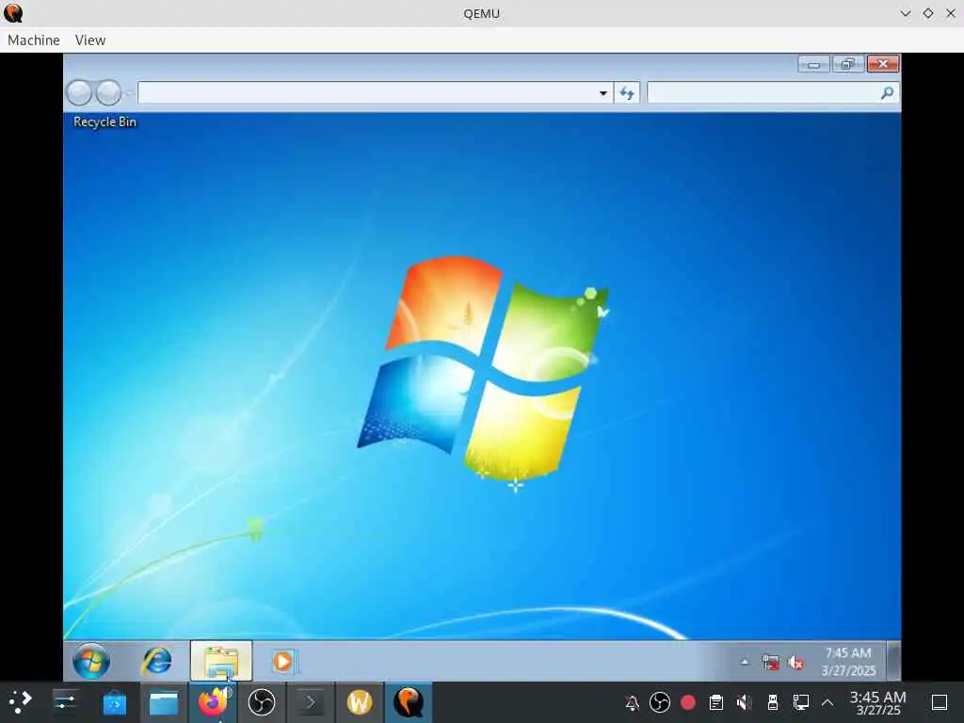Image resolution: width=964 pixels, height=723 pixels.
Task: Open Windows Media Player taskbar icon
Action: click(282, 662)
